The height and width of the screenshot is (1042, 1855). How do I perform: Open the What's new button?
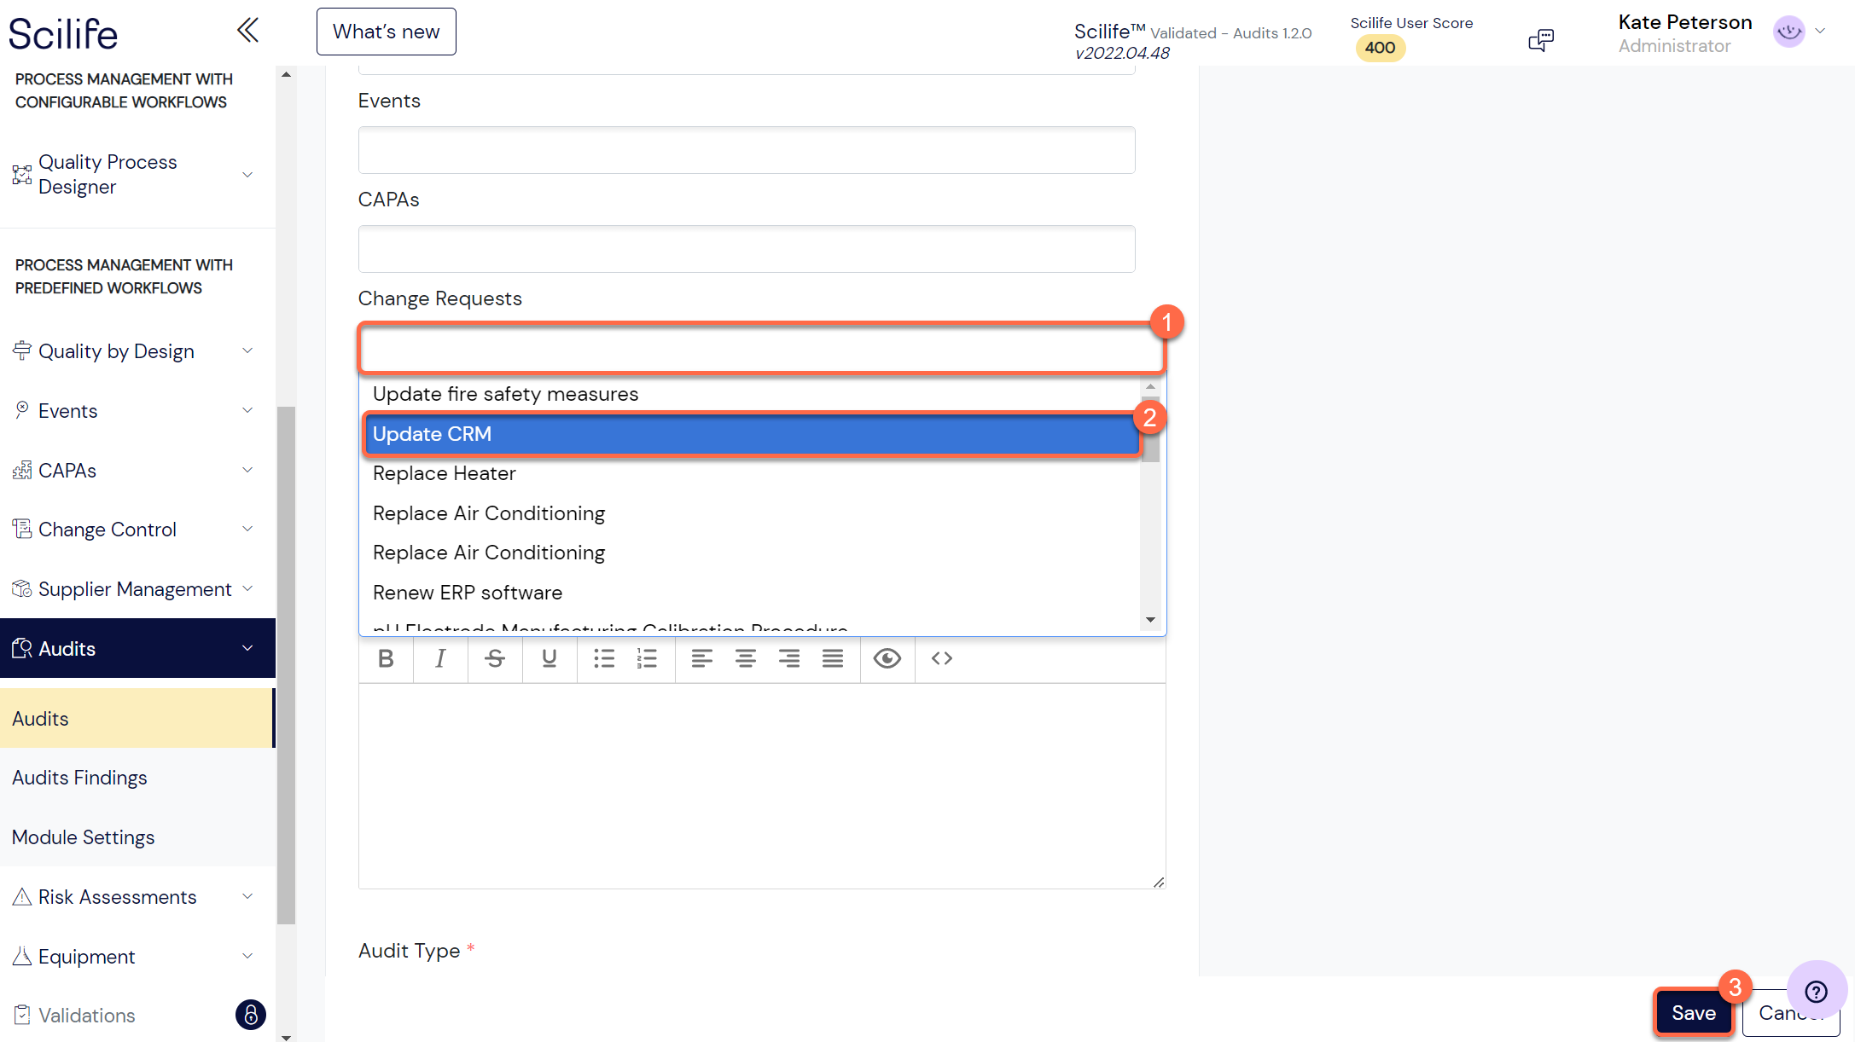387,32
